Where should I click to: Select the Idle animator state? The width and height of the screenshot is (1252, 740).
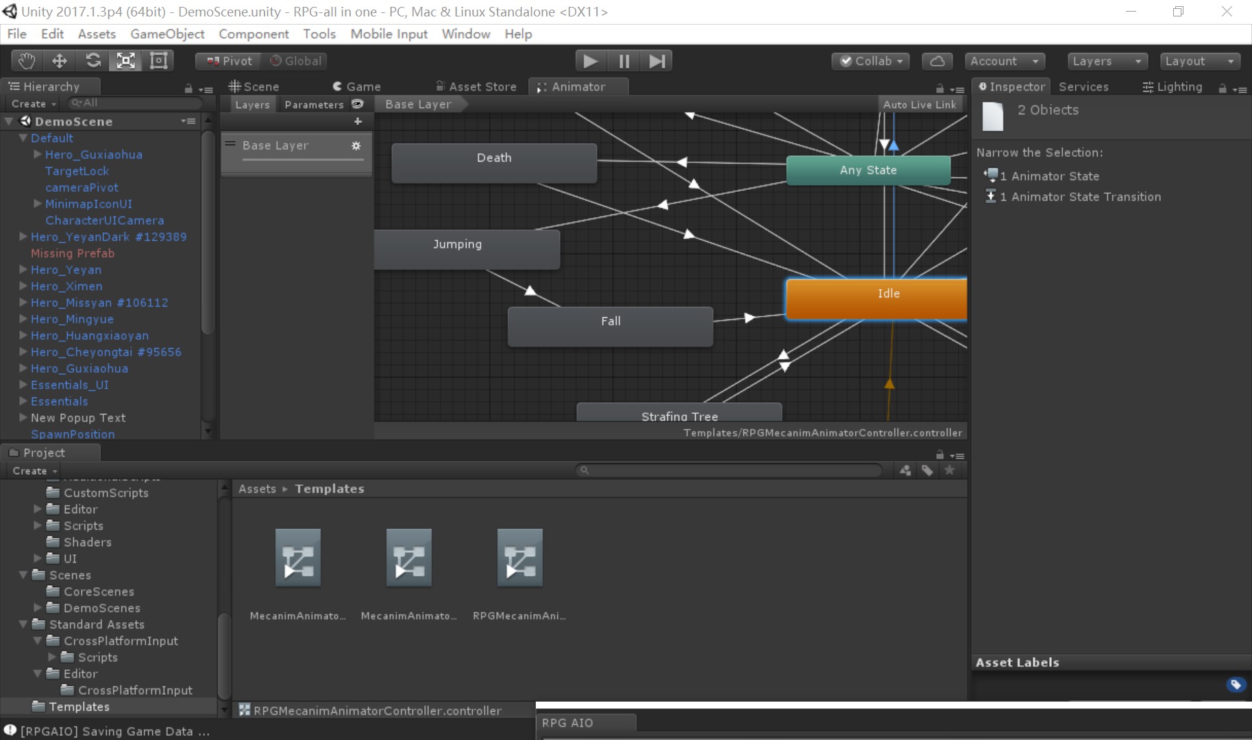(877, 298)
